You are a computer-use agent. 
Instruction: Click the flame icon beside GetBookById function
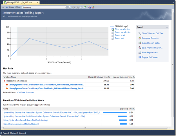[7, 85]
